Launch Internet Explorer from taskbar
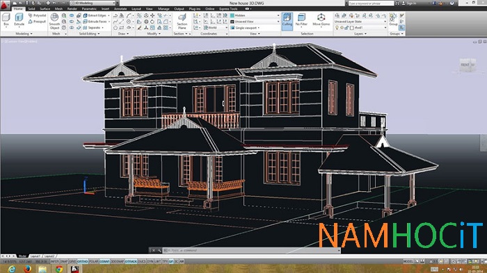The width and height of the screenshot is (487, 273). click(x=11, y=269)
